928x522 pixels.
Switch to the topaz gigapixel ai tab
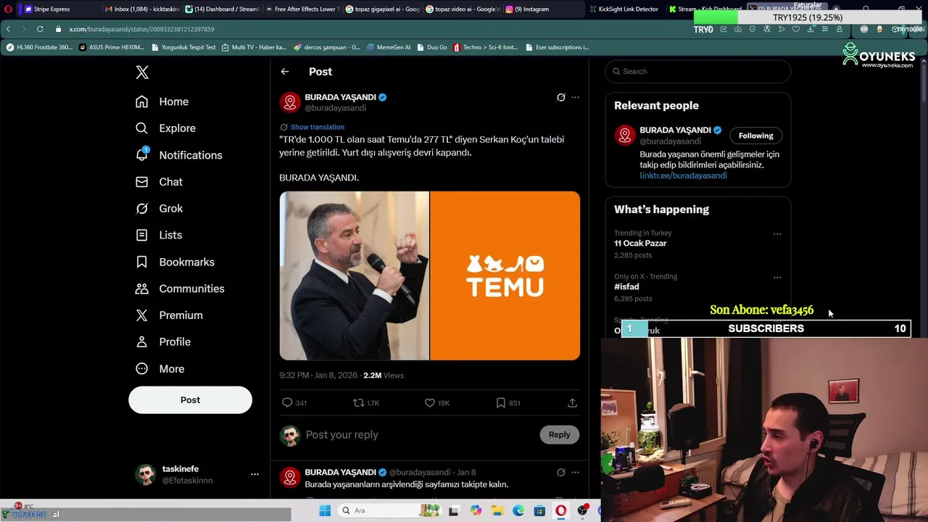[x=381, y=9]
